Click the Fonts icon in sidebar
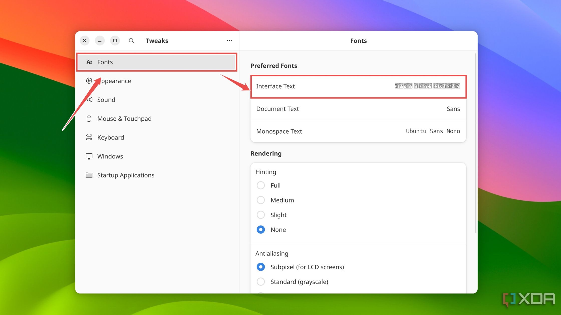Image resolution: width=561 pixels, height=315 pixels. (x=89, y=62)
